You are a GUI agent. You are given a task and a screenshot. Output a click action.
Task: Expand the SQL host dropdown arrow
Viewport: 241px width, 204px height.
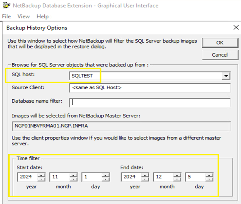[x=226, y=76]
